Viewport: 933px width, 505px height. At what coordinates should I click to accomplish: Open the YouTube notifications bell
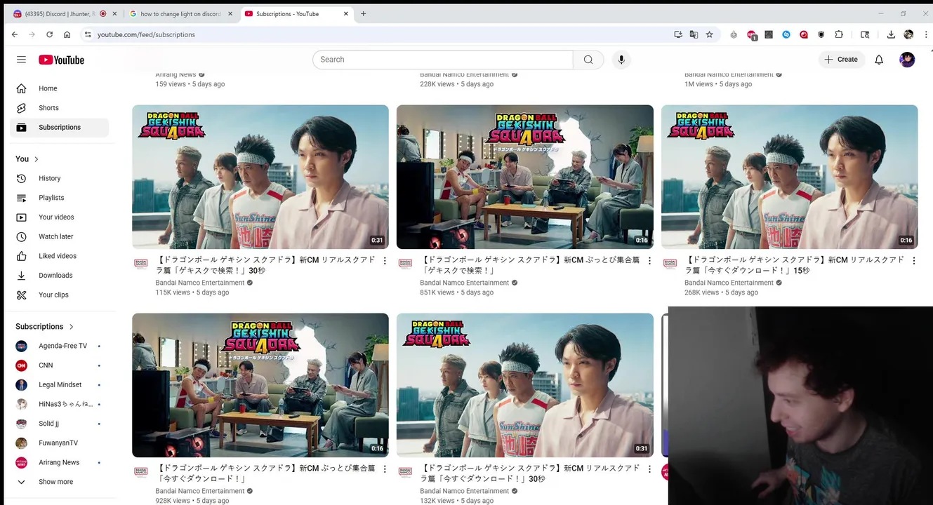point(879,60)
